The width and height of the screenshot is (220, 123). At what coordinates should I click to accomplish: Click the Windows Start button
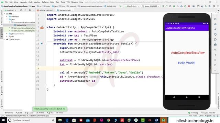pos(3,120)
